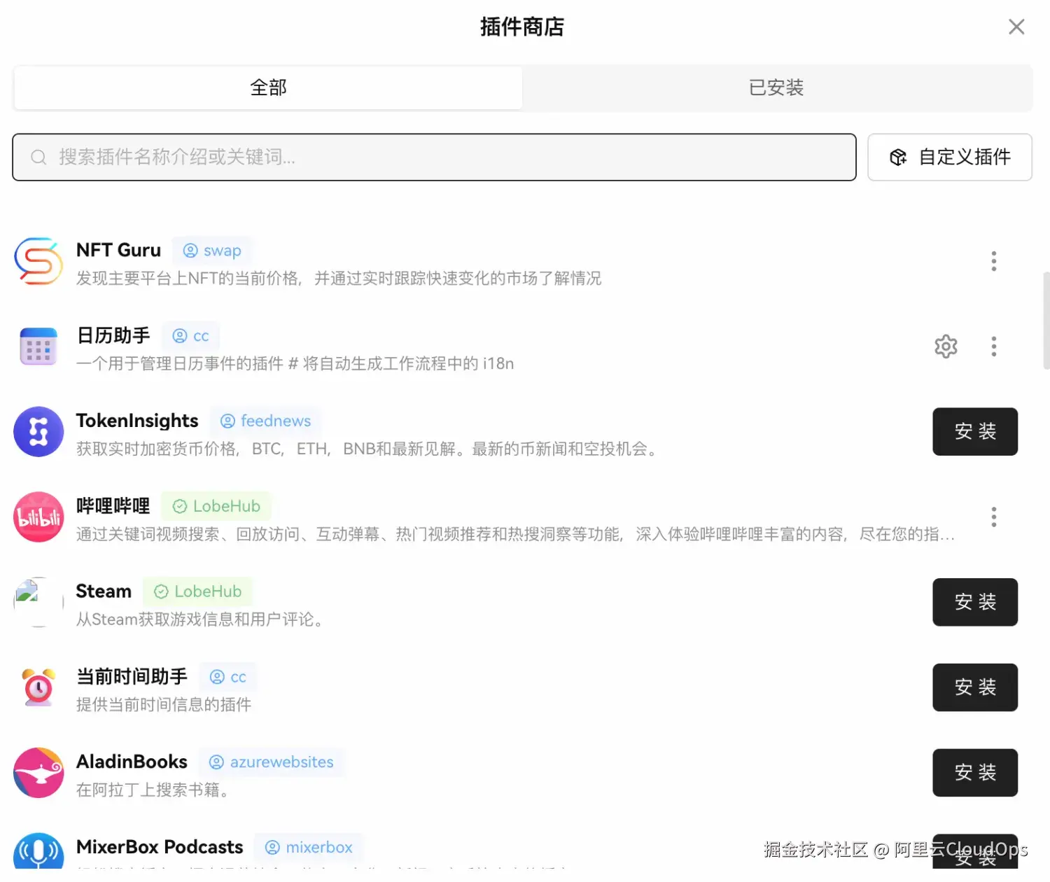
Task: Click the 当前时间助手 title text
Action: point(132,676)
